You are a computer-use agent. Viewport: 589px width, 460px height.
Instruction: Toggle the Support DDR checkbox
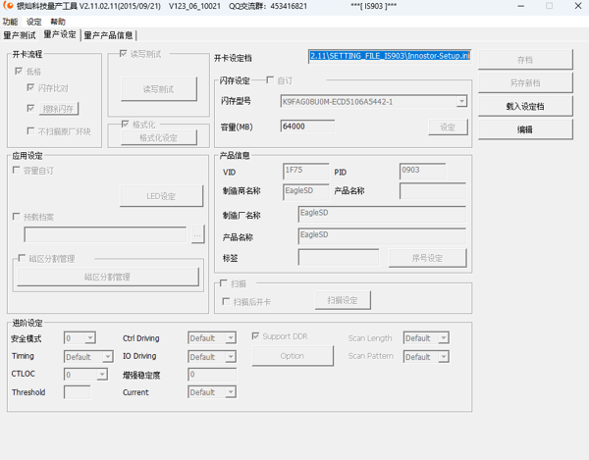click(256, 336)
